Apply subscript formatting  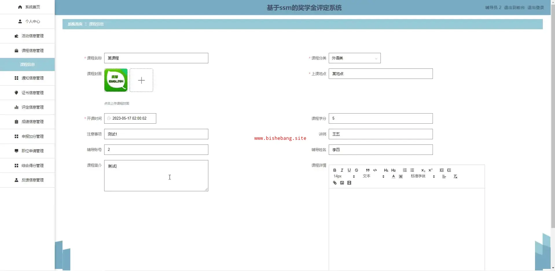click(x=423, y=170)
